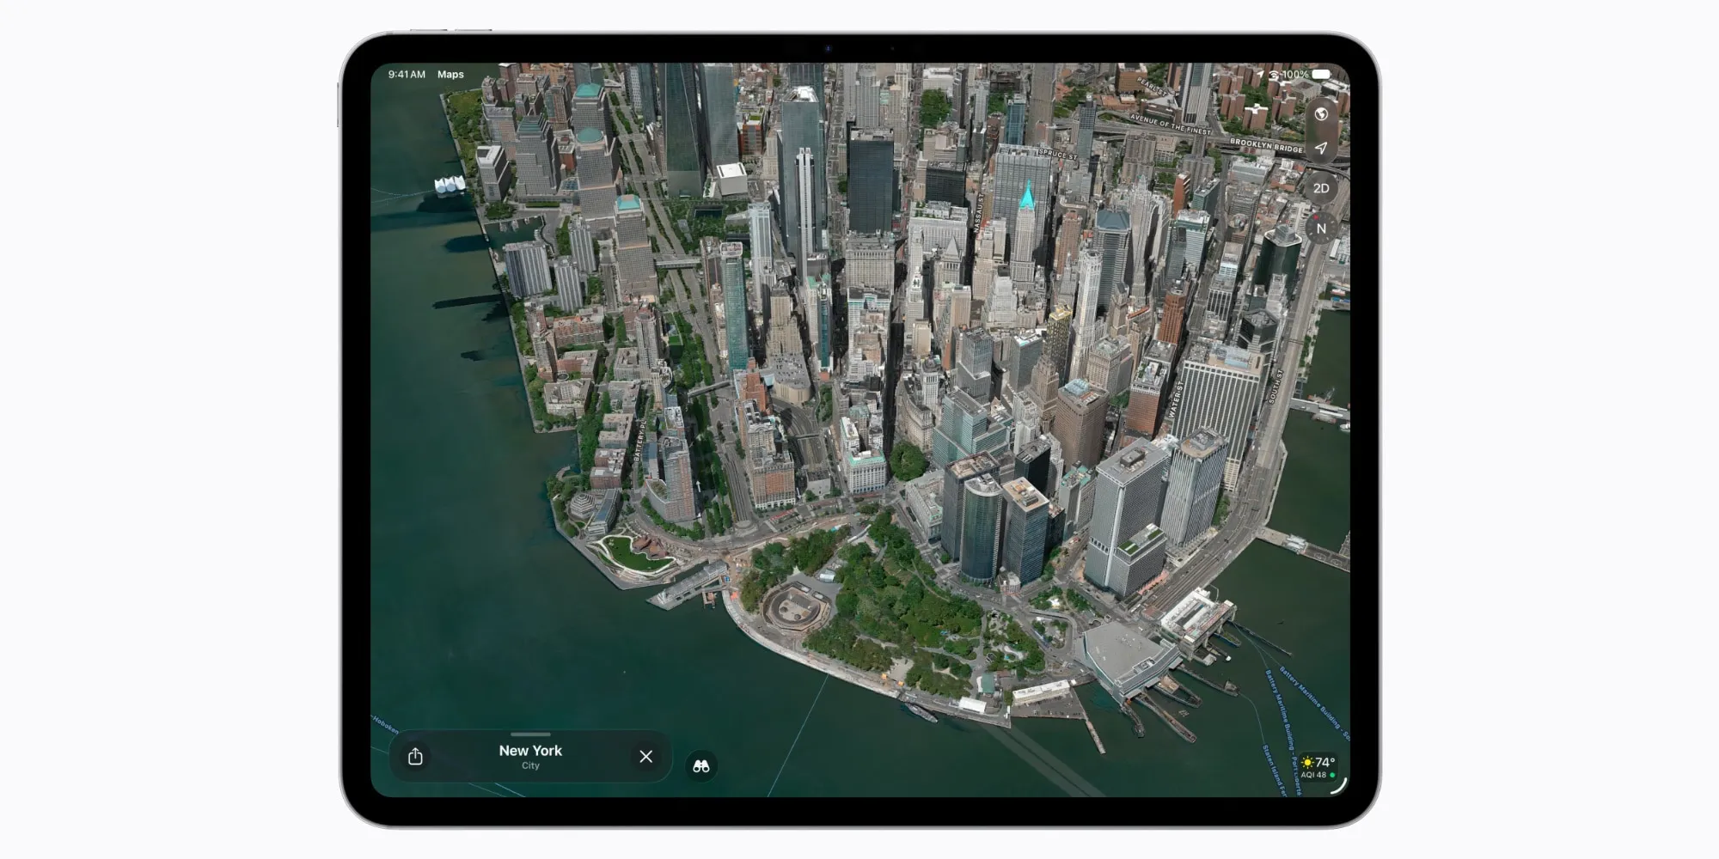Tap the cyan-highlighted skyscraper spire
The image size is (1719, 859).
(1026, 197)
